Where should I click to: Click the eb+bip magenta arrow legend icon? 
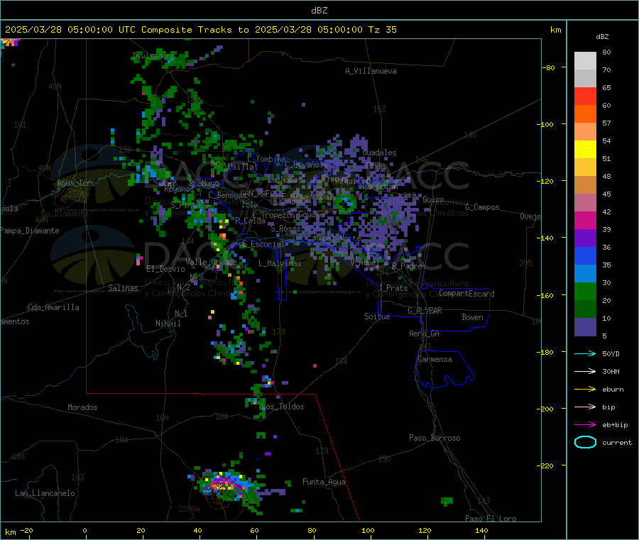pos(585,424)
